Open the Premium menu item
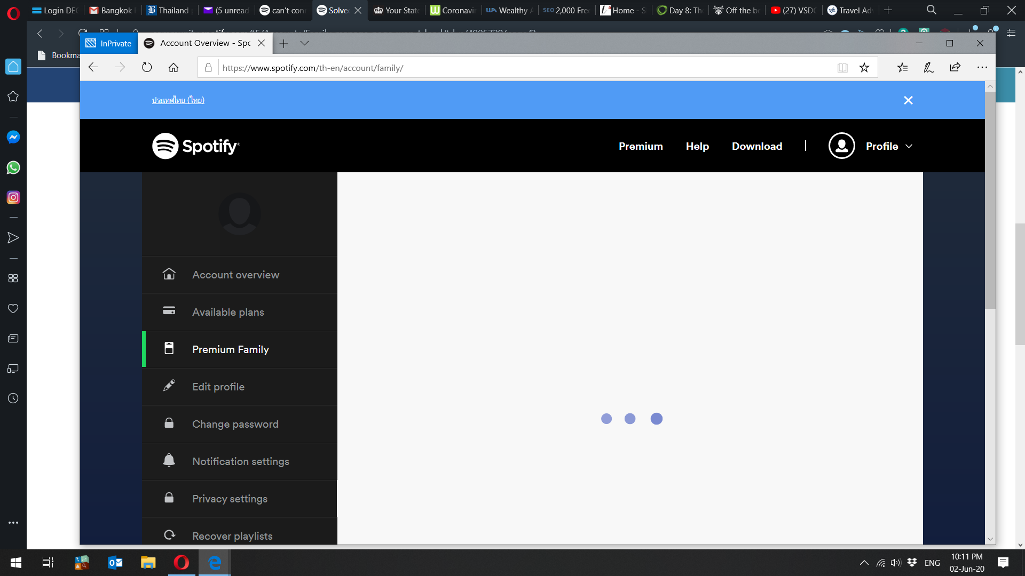This screenshot has height=576, width=1025. (641, 146)
